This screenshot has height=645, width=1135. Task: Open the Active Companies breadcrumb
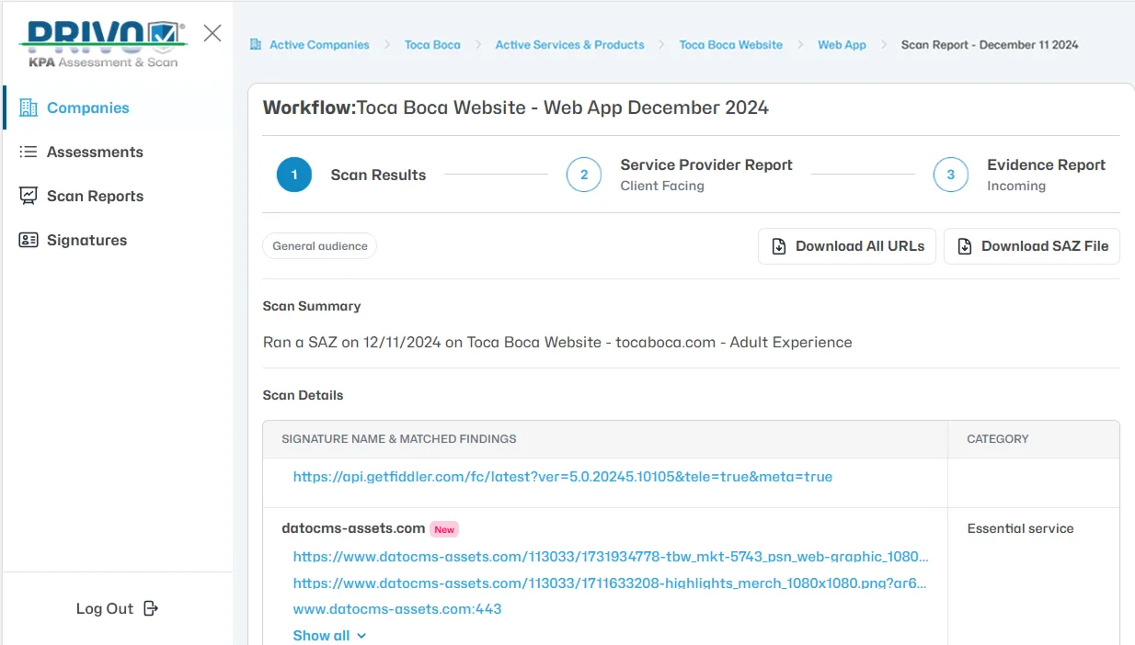point(319,44)
